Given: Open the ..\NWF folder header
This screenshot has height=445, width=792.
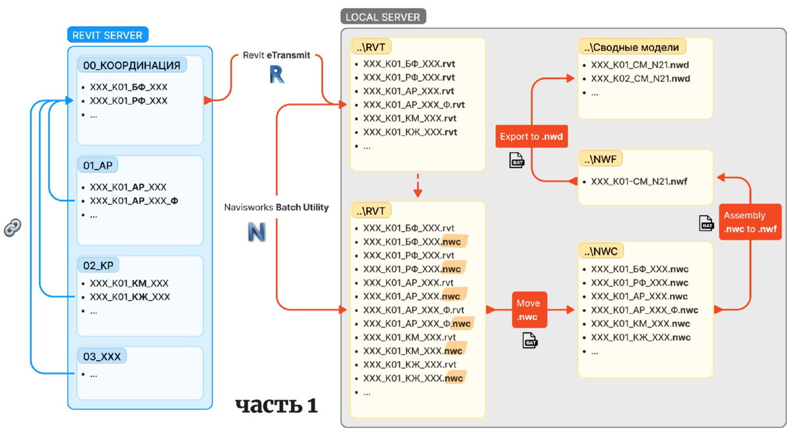Looking at the screenshot, I should (601, 159).
